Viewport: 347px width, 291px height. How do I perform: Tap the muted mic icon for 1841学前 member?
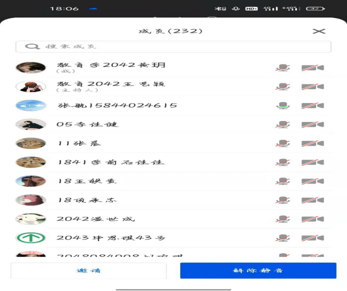point(283,163)
